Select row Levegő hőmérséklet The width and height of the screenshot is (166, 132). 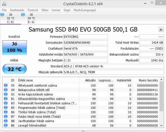click(81, 125)
